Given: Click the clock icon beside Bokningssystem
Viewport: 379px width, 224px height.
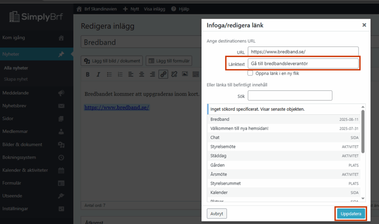Looking at the screenshot, I should click(61, 157).
